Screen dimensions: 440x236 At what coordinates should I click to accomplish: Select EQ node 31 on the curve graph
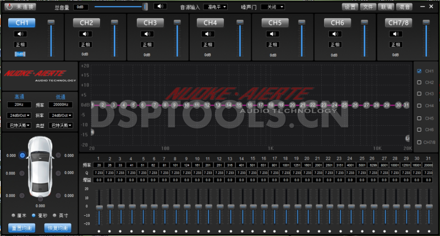(406, 105)
